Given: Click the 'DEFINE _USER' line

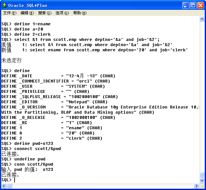Looking at the screenshot, I should [x=53, y=86].
